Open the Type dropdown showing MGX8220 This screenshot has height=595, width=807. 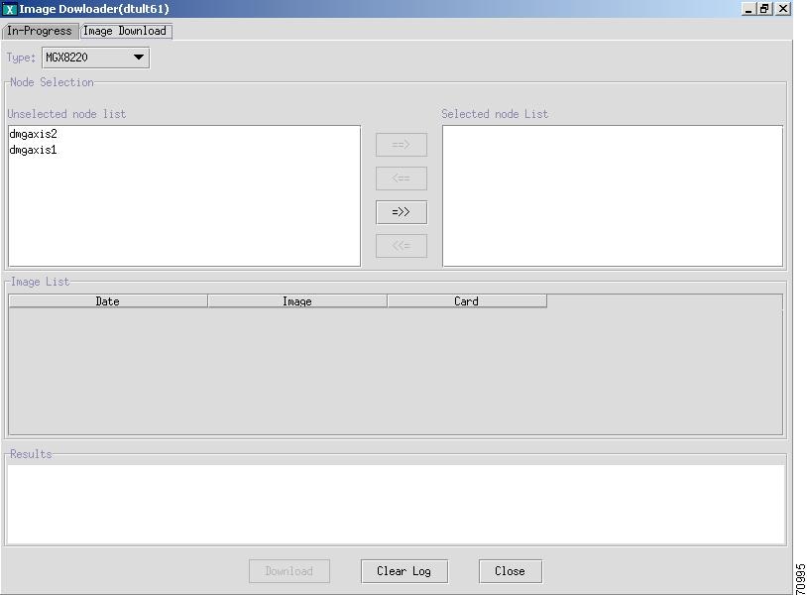96,58
